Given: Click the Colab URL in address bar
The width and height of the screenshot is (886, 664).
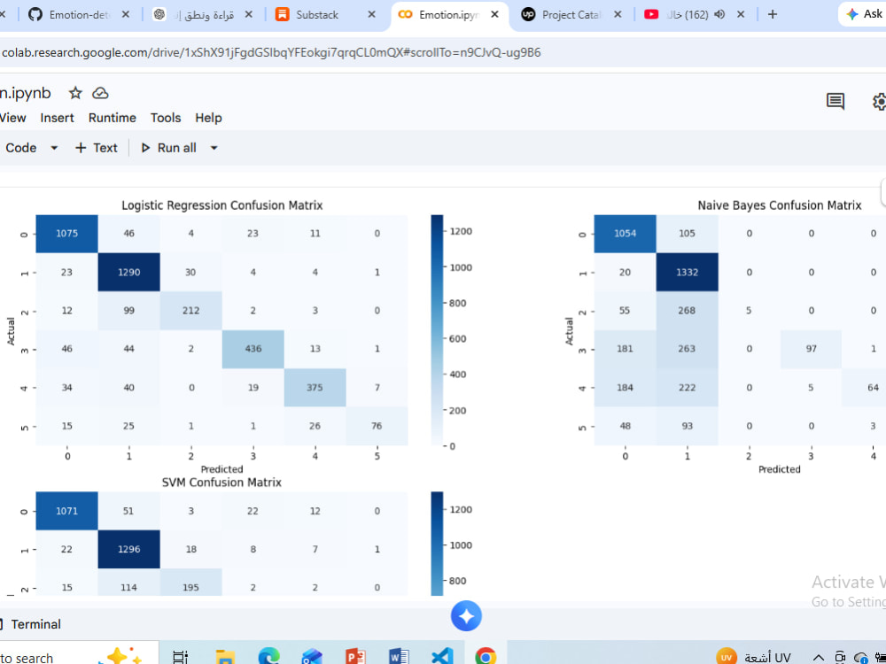Looking at the screenshot, I should click(271, 52).
